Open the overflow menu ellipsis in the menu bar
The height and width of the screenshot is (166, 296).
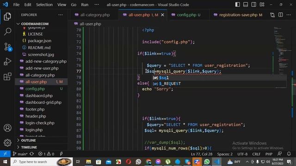click(x=97, y=5)
